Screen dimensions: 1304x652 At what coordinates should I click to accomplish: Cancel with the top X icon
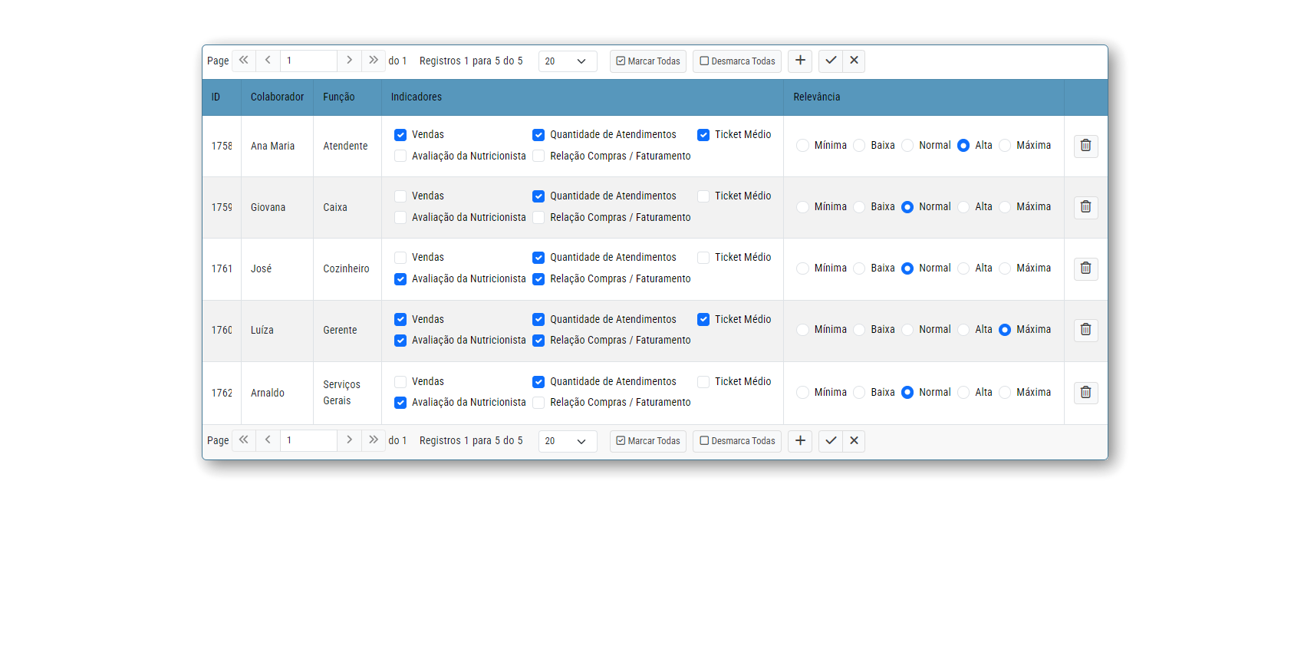[x=854, y=61]
